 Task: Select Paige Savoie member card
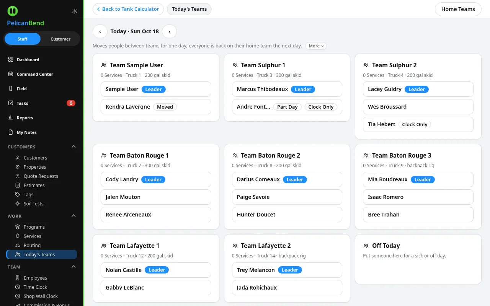[287, 197]
